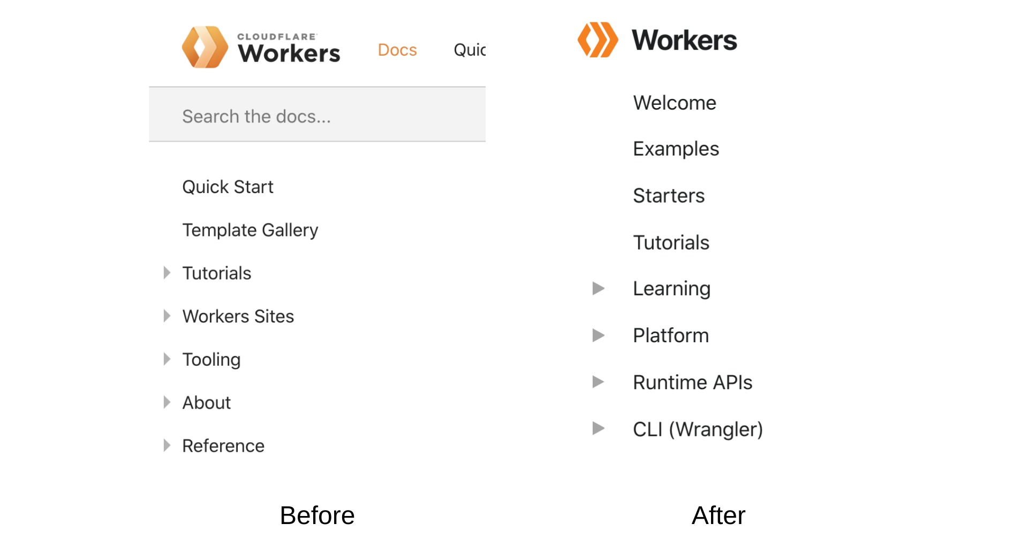The width and height of the screenshot is (1028, 539).
Task: Open the Template Gallery link
Action: tap(251, 230)
